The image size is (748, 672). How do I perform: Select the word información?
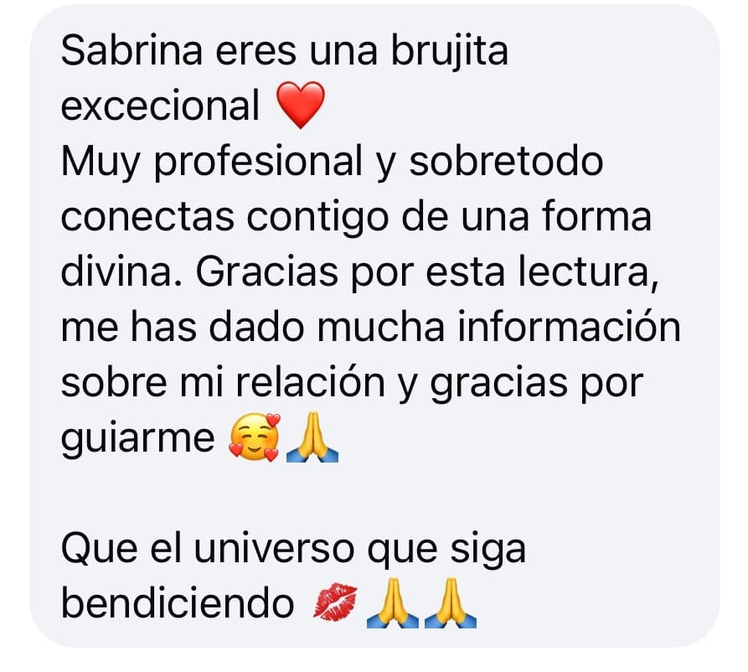click(569, 327)
